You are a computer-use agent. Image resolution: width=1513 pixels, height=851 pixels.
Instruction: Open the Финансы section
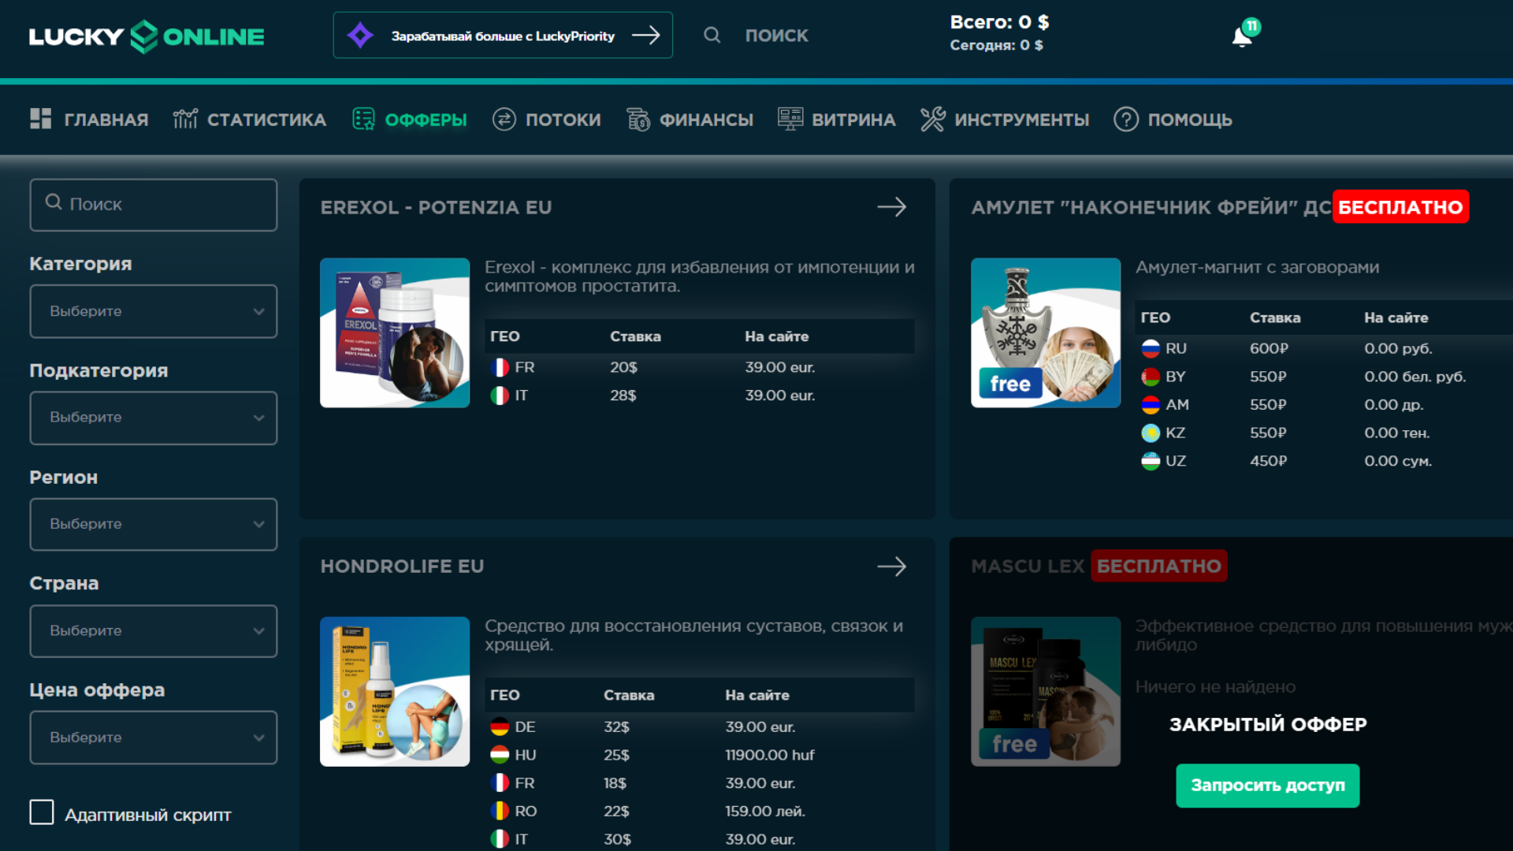click(x=706, y=120)
